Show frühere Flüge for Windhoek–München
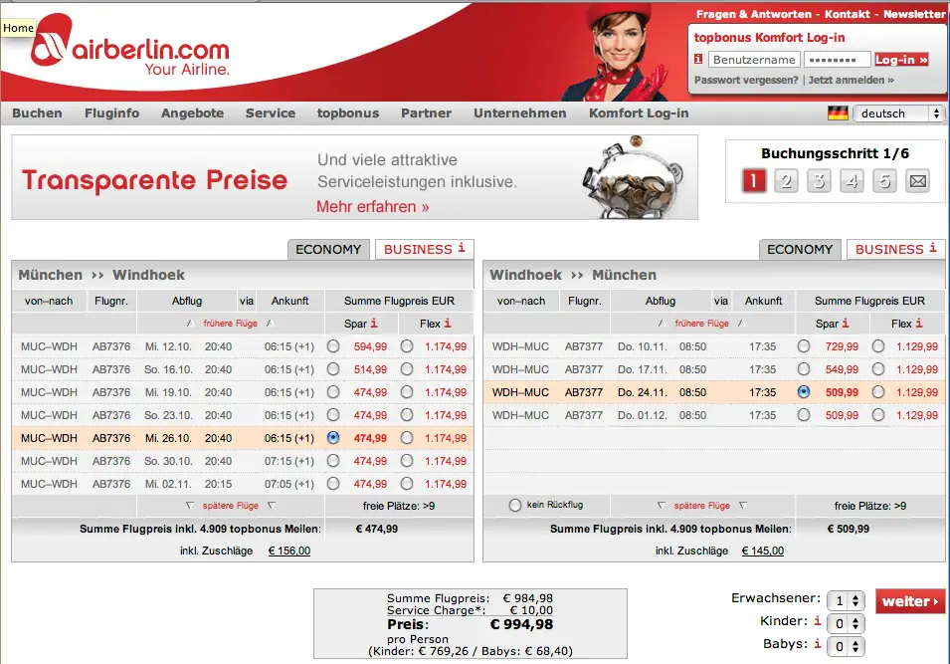Image resolution: width=950 pixels, height=664 pixels. click(701, 324)
